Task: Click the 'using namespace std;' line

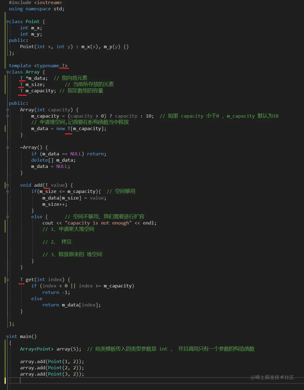Action: click(37, 9)
